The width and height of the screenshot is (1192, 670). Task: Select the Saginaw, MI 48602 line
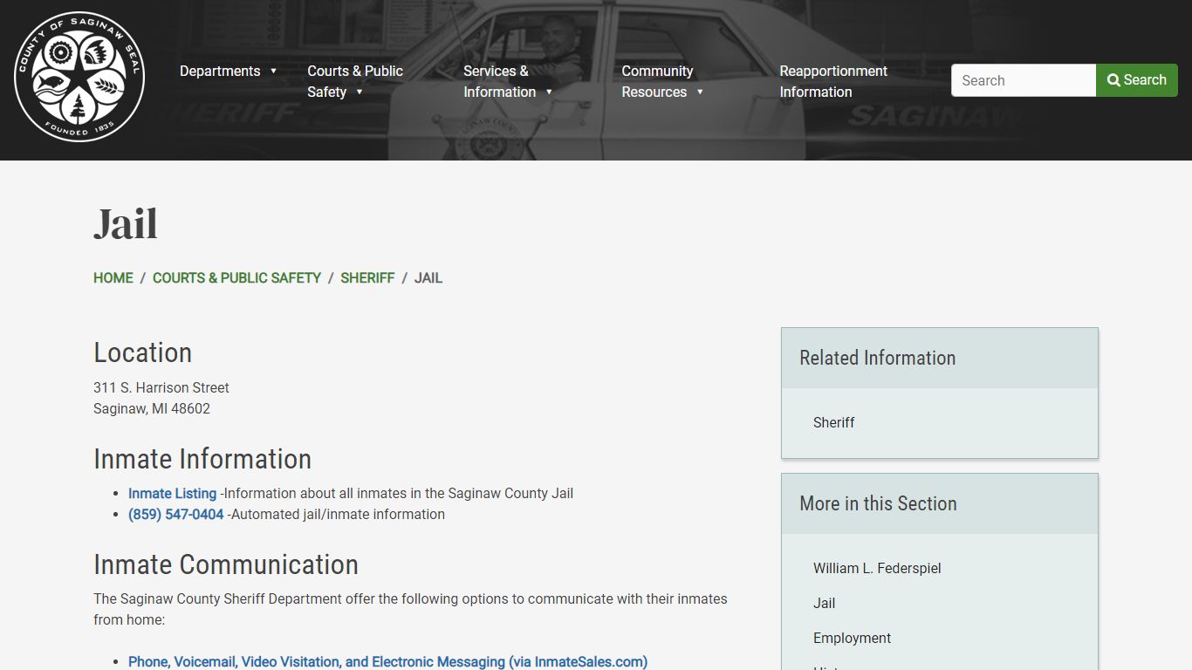tap(152, 408)
